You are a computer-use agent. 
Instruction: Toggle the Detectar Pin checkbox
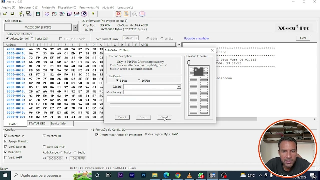[x=6, y=136]
